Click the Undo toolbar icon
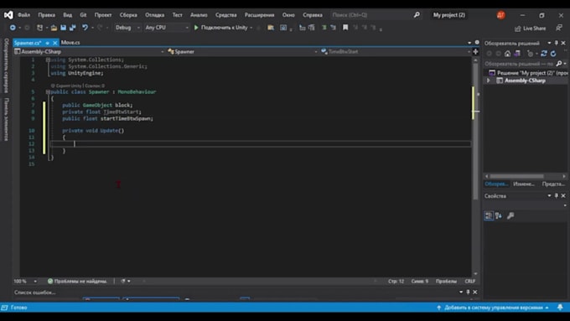 pyautogui.click(x=85, y=28)
